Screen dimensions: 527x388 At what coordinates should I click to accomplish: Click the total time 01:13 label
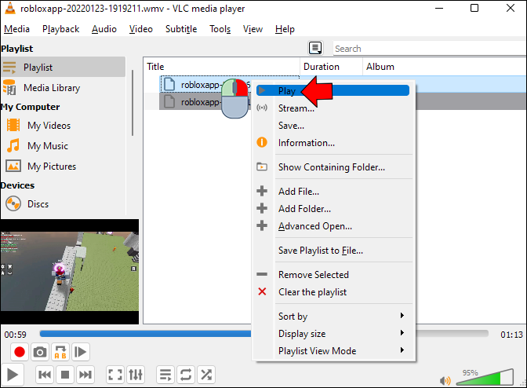click(x=511, y=335)
